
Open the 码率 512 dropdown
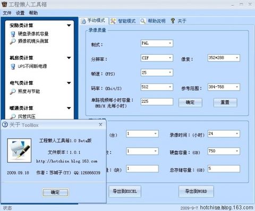point(170,87)
